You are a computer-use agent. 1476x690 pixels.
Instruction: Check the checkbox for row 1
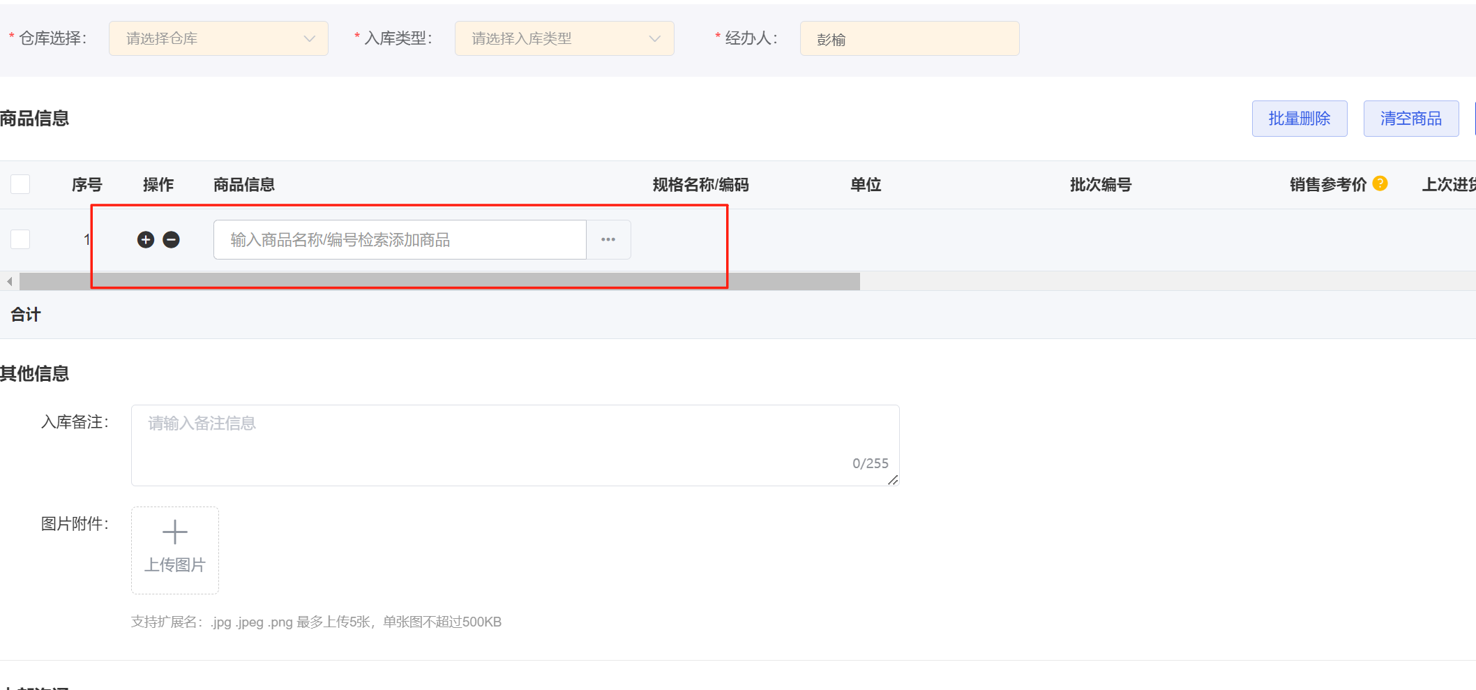(x=20, y=239)
